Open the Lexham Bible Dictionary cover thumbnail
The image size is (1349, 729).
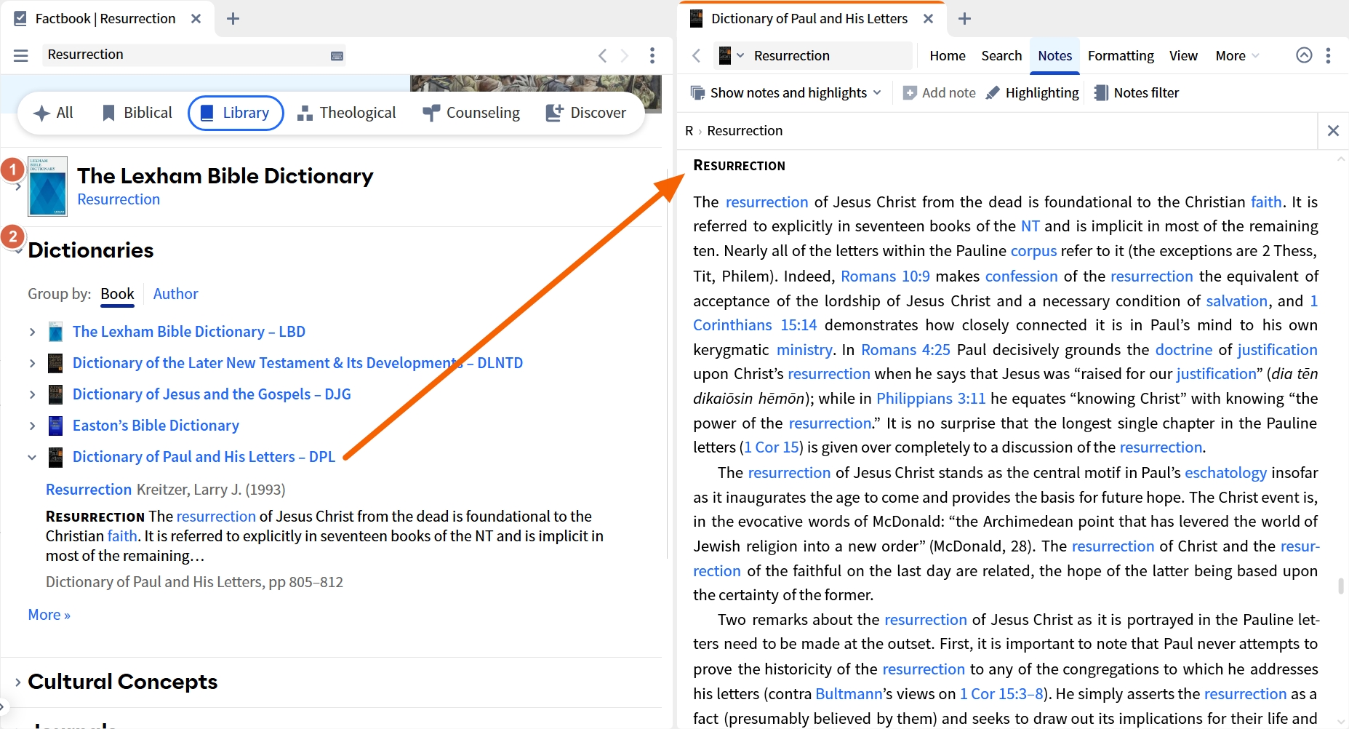coord(47,186)
